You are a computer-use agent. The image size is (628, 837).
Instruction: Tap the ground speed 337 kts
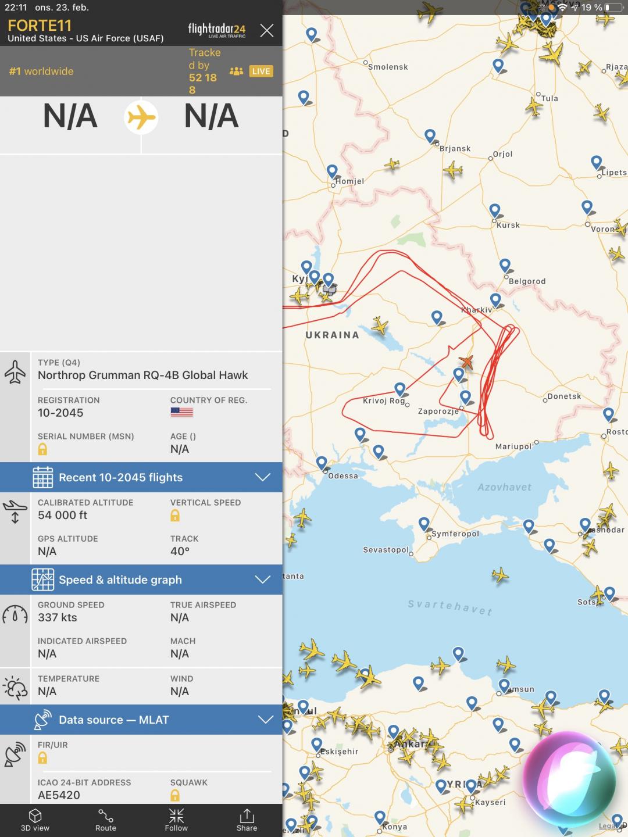point(58,617)
